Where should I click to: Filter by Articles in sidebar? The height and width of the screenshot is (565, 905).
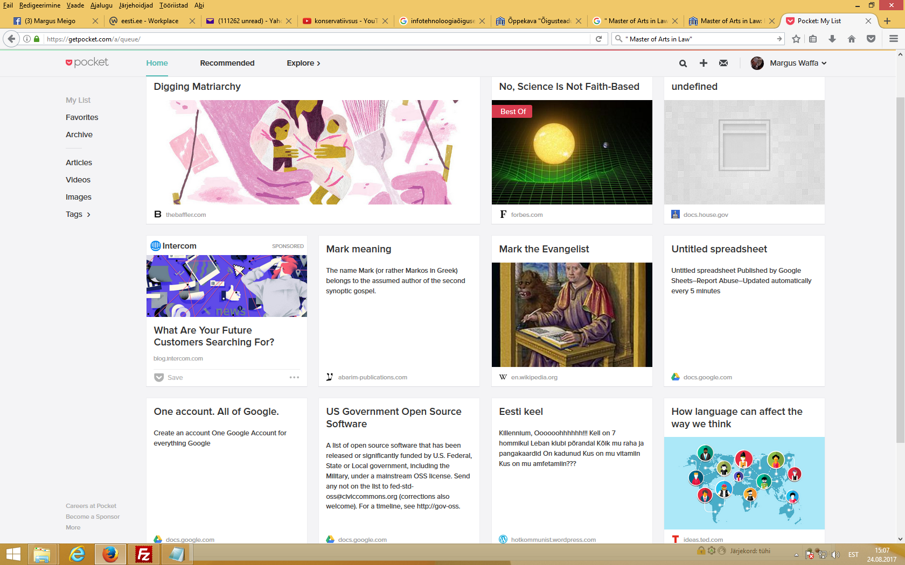click(x=79, y=163)
